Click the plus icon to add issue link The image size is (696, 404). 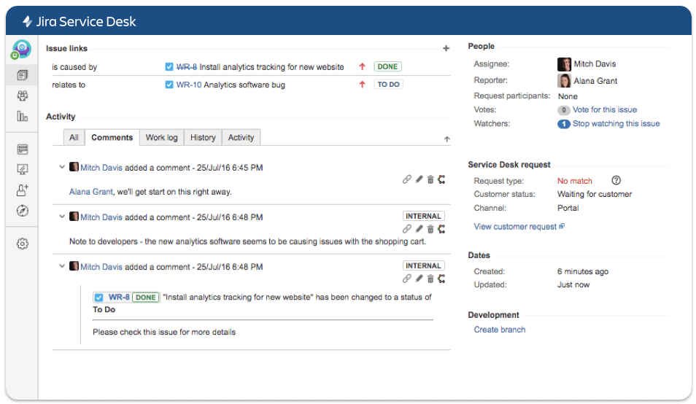[446, 49]
